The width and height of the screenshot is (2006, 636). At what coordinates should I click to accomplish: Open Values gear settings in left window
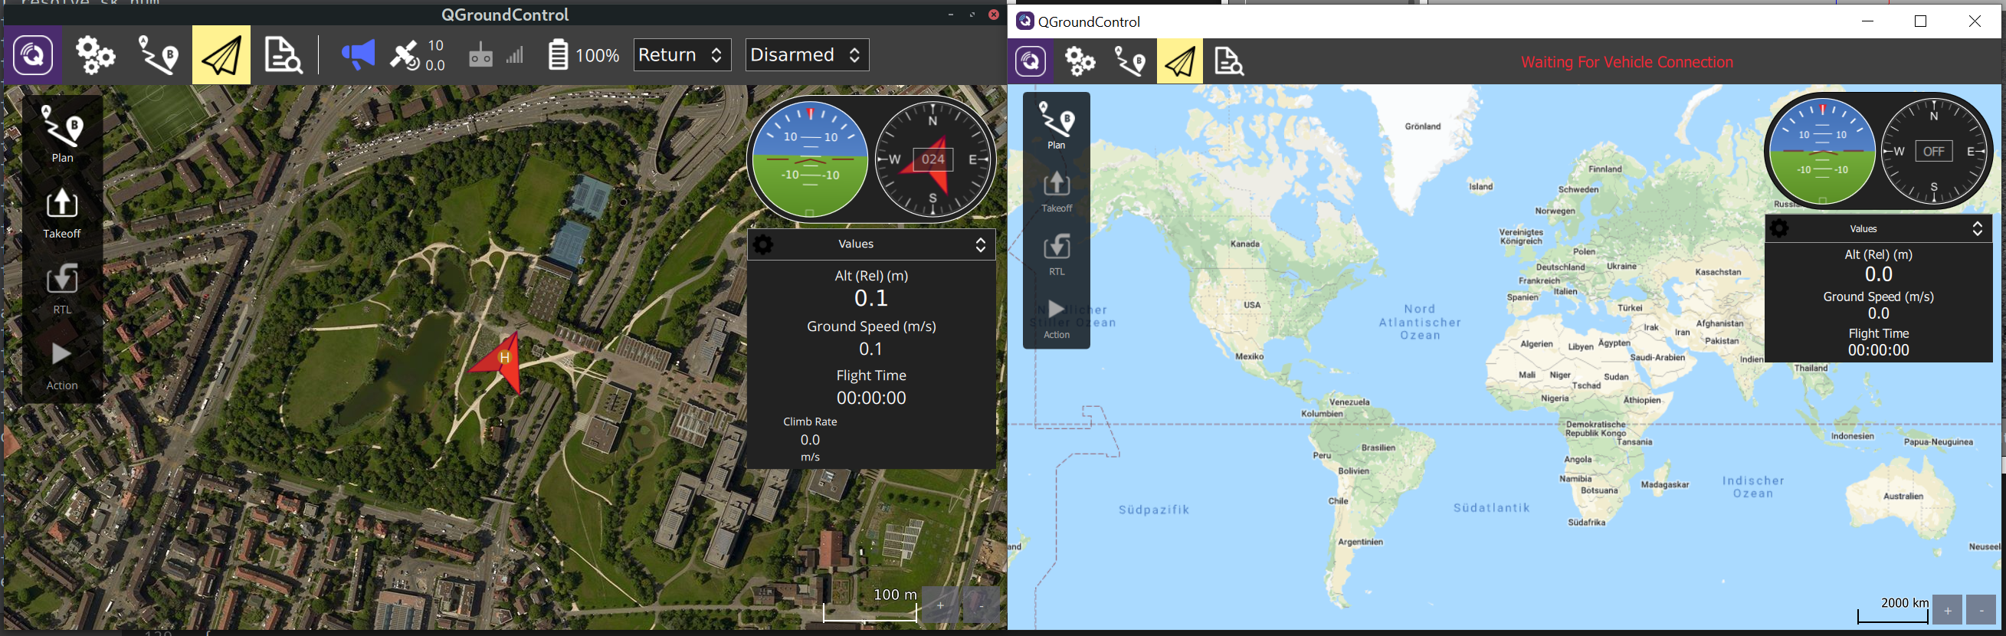pyautogui.click(x=763, y=244)
